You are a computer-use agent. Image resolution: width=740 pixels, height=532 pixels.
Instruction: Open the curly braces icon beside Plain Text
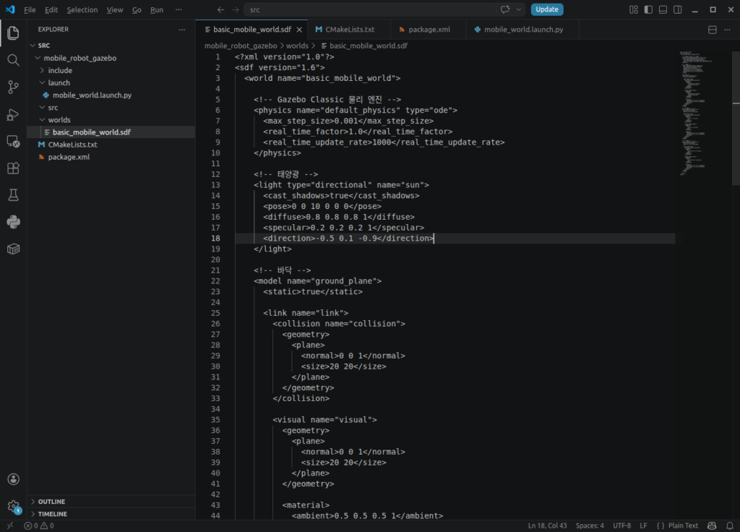pos(661,525)
